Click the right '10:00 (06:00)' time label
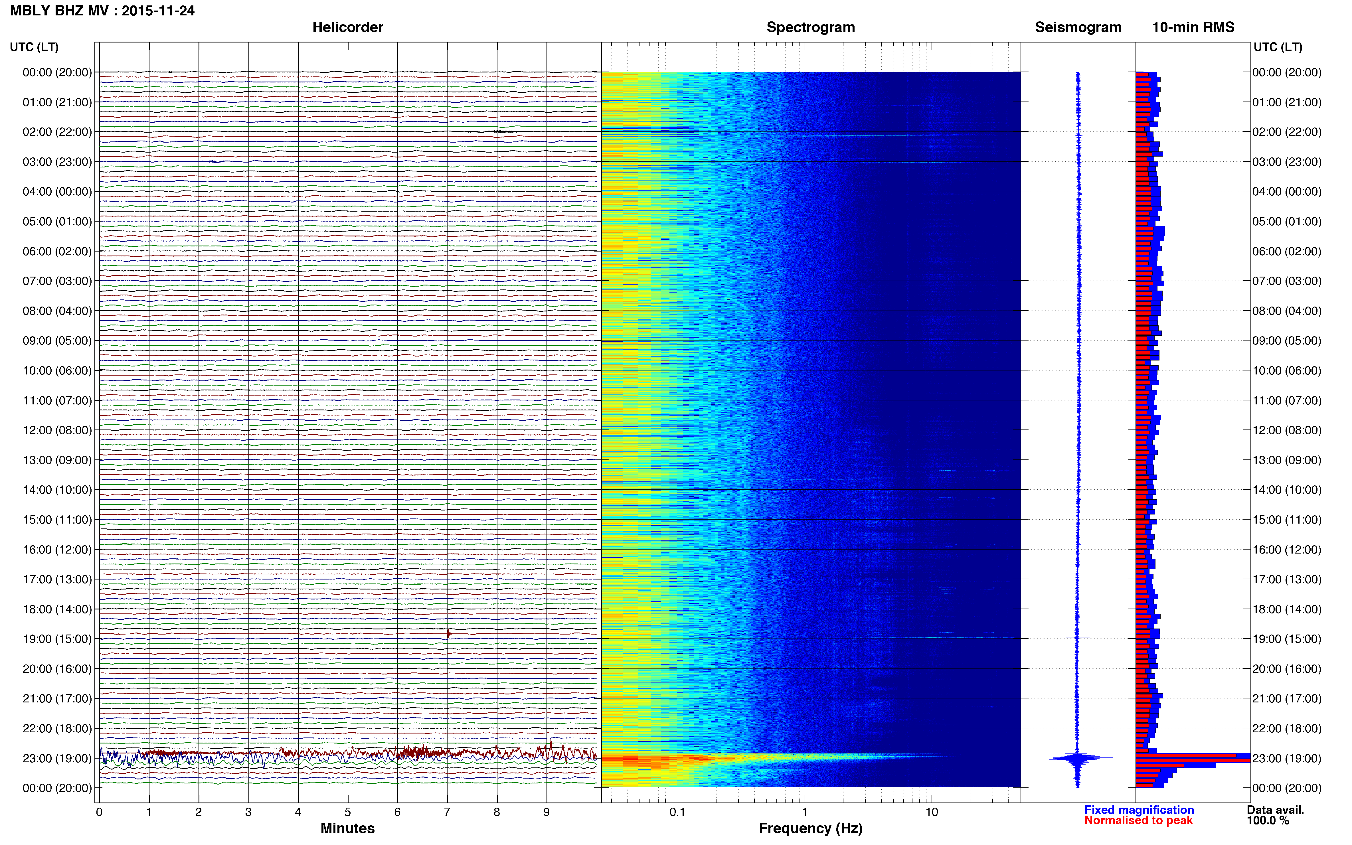This screenshot has width=1352, height=845. click(1287, 370)
